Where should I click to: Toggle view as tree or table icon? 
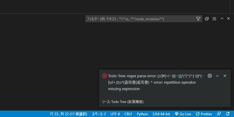coord(214,19)
